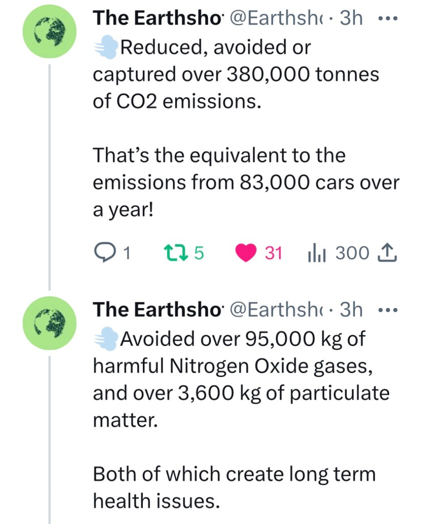
Task: Click Earthshot globe avatar on first tweet
Action: [x=50, y=33]
